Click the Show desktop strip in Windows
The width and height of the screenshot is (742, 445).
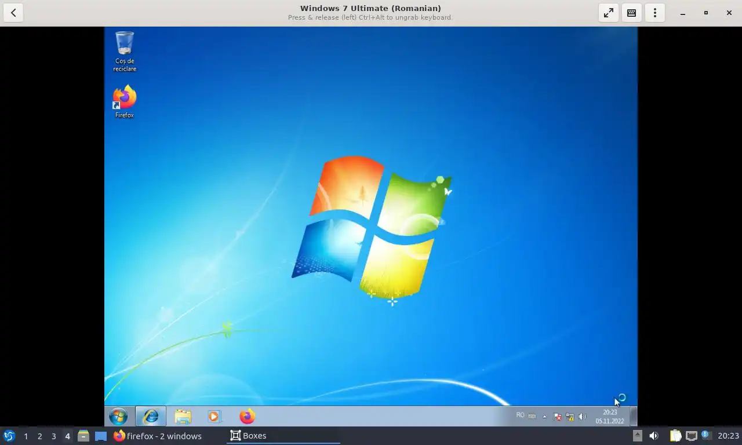click(634, 416)
